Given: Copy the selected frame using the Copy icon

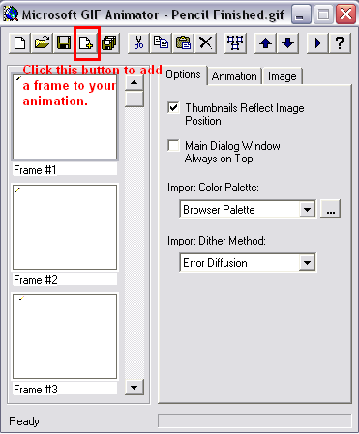Looking at the screenshot, I should (161, 43).
